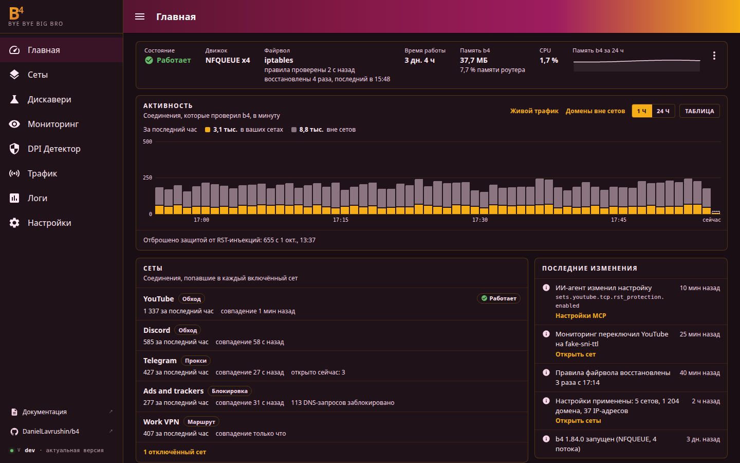This screenshot has width=740, height=463.
Task: Open Дискавери flask icon
Action: pos(14,99)
